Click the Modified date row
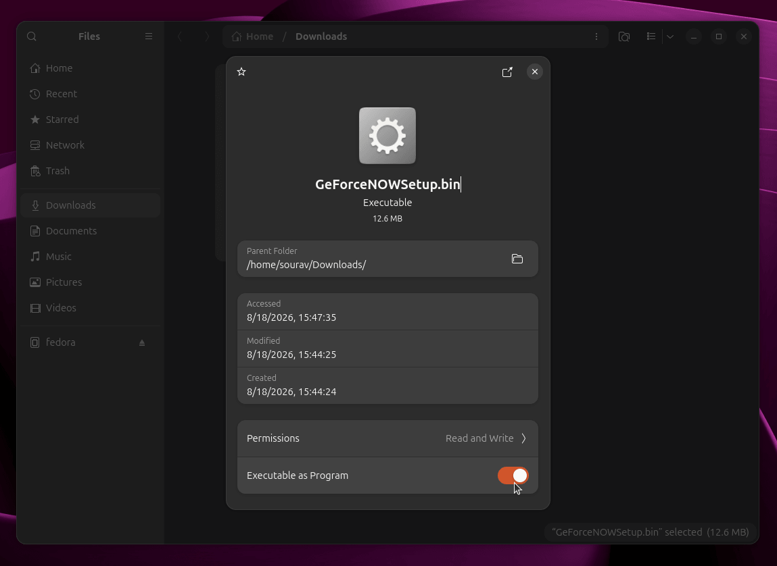The height and width of the screenshot is (566, 777). pos(387,349)
